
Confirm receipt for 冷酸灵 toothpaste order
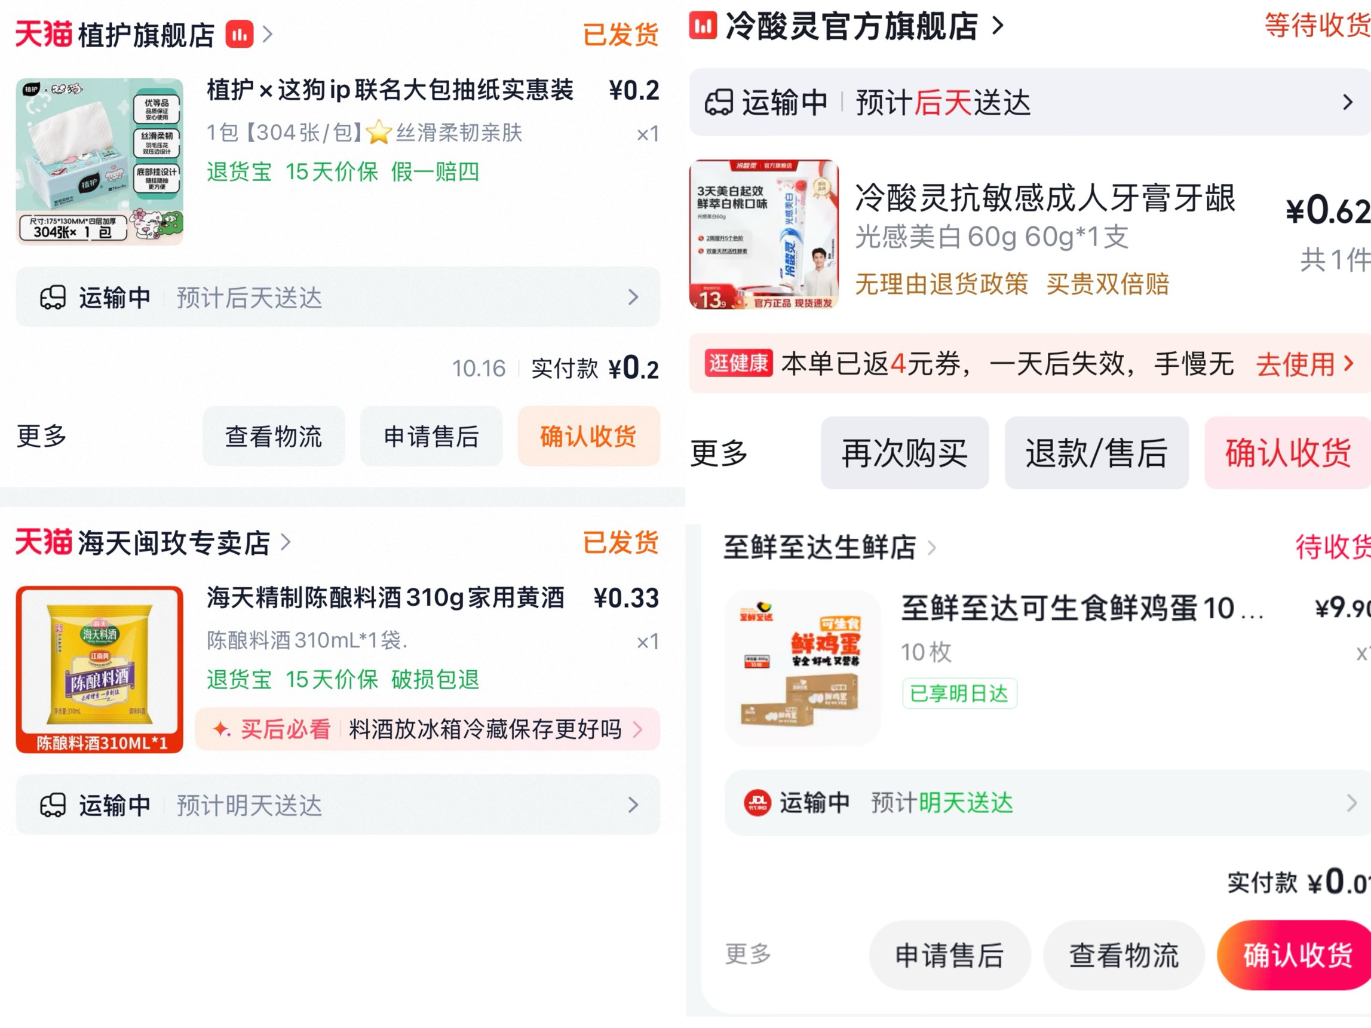[1288, 453]
